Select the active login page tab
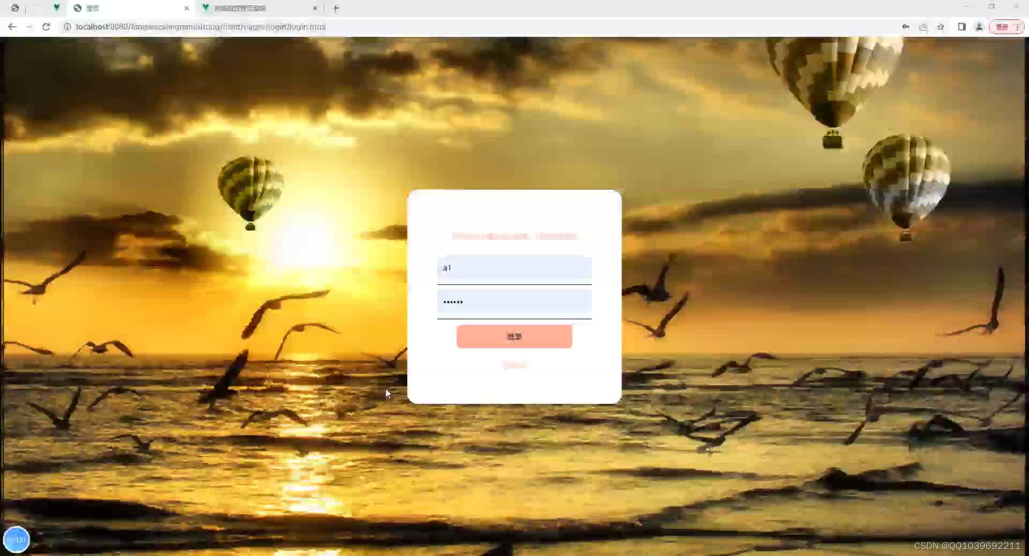 pyautogui.click(x=131, y=8)
